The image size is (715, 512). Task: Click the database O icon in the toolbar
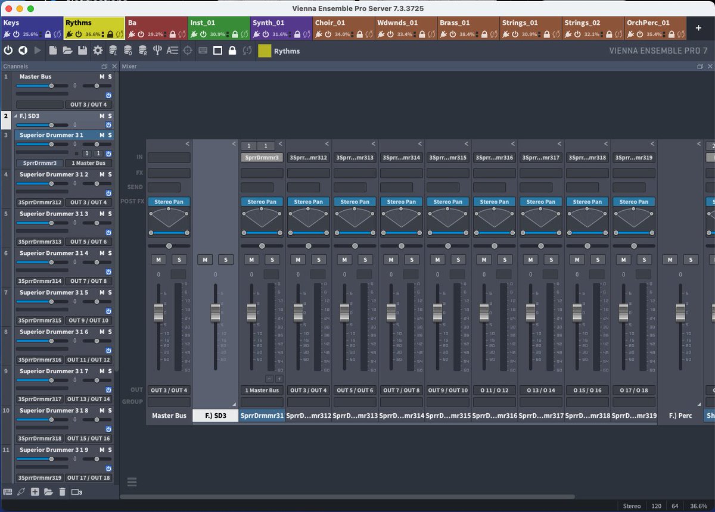[x=128, y=51]
